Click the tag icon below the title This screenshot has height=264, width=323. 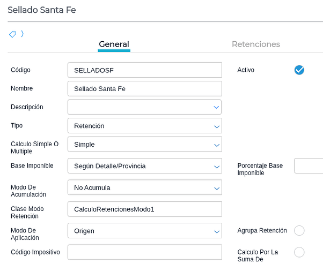[x=12, y=34]
